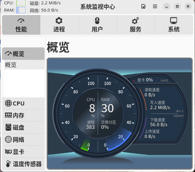Click the CPU mini graph in header
Viewport: 195px width, 172px height.
pyautogui.click(x=21, y=3)
